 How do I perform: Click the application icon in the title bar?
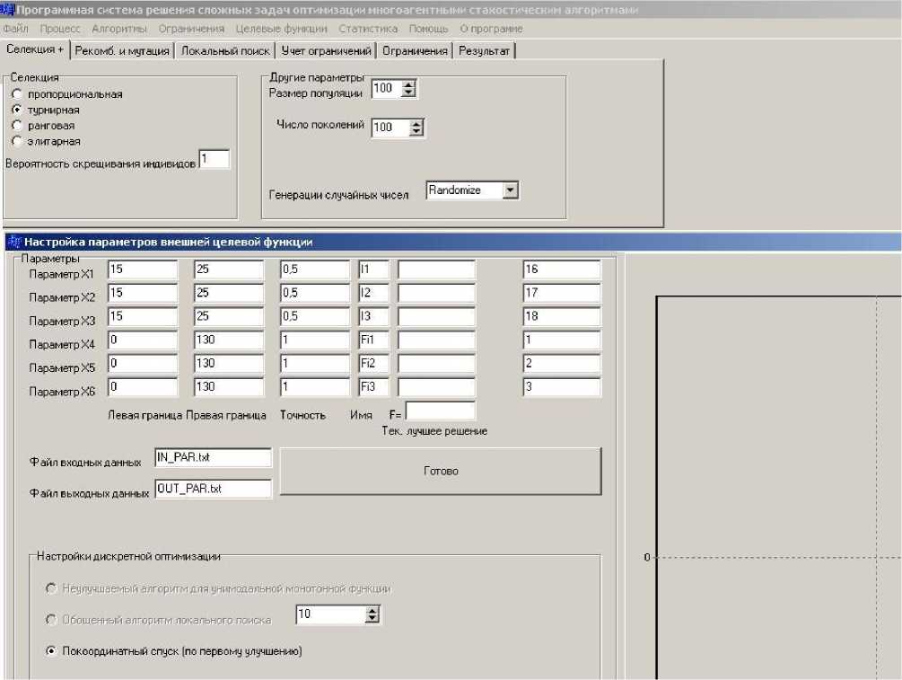coord(8,10)
